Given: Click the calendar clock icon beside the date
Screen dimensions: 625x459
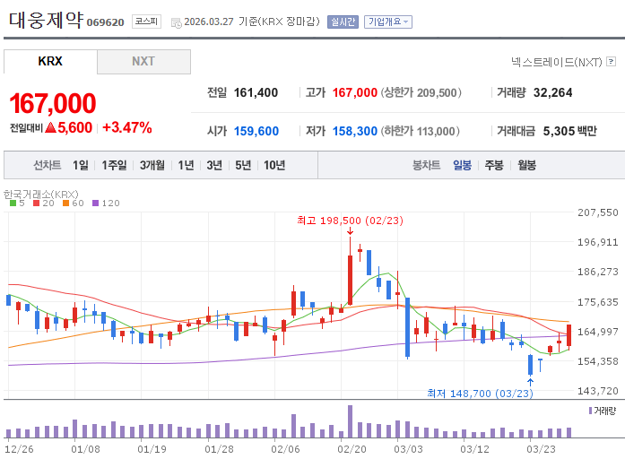Looking at the screenshot, I should coord(176,22).
